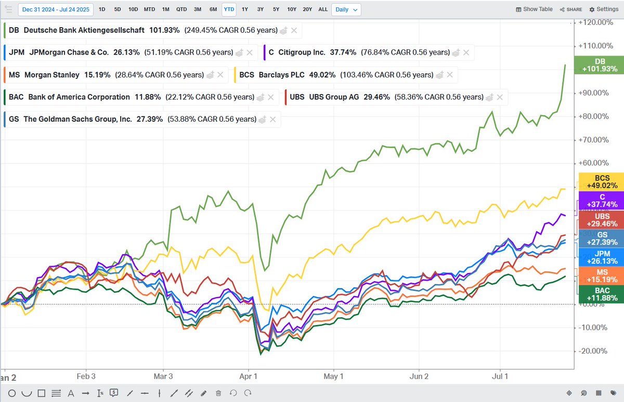
Task: Select the arrow drawing tool
Action: point(86,393)
